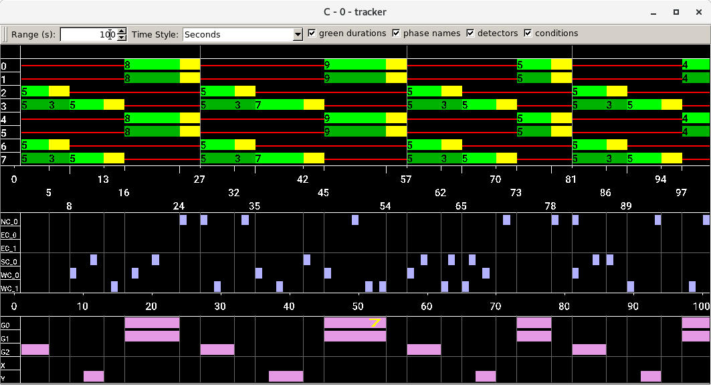Select the WC_0 detector label

pos(9,275)
